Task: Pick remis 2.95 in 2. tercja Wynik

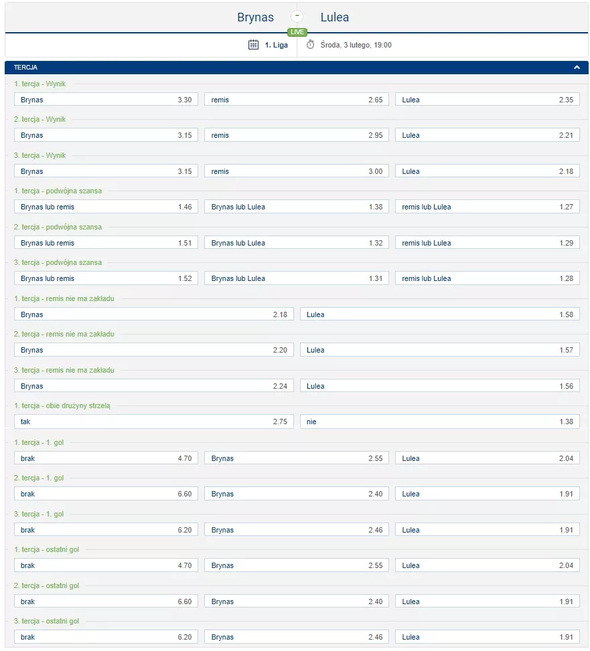Action: pos(297,135)
